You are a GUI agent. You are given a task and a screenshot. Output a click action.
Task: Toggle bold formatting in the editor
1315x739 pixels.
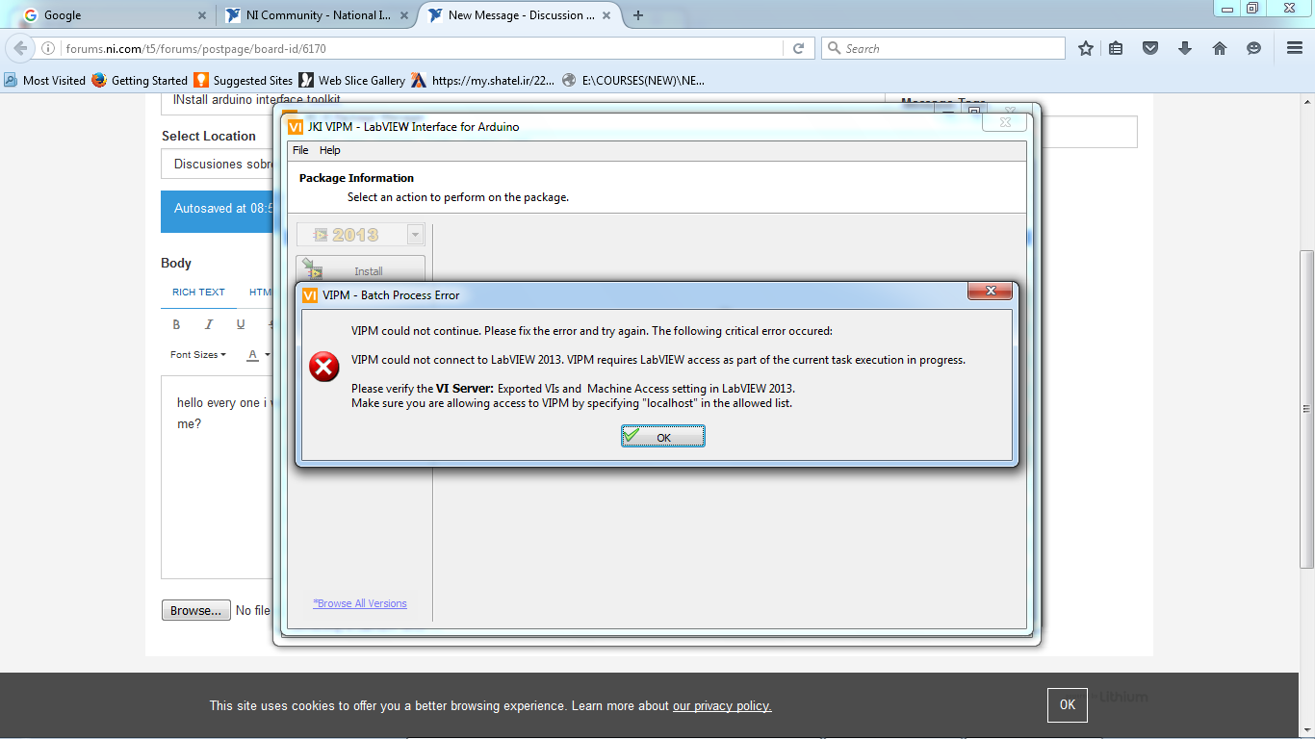click(x=176, y=324)
